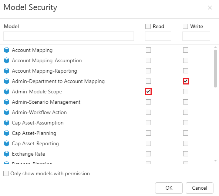Focus the Model name filter field

(68, 36)
